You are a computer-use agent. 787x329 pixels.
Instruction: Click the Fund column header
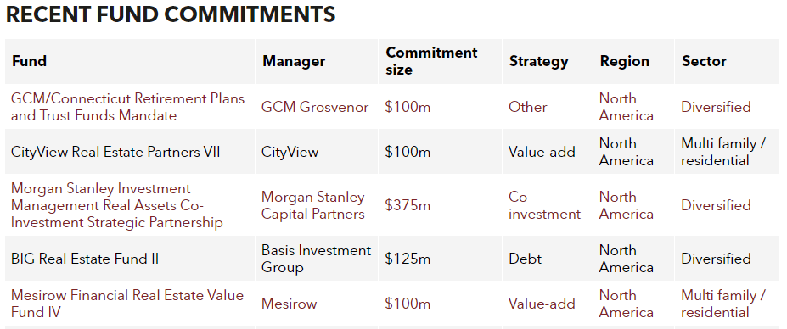coord(29,61)
